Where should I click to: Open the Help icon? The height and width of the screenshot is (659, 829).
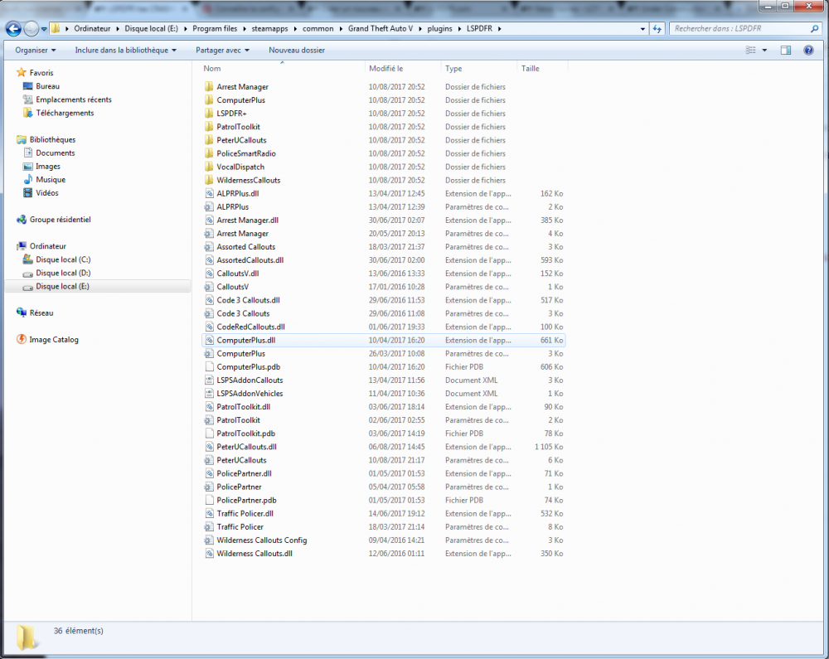[x=808, y=51]
